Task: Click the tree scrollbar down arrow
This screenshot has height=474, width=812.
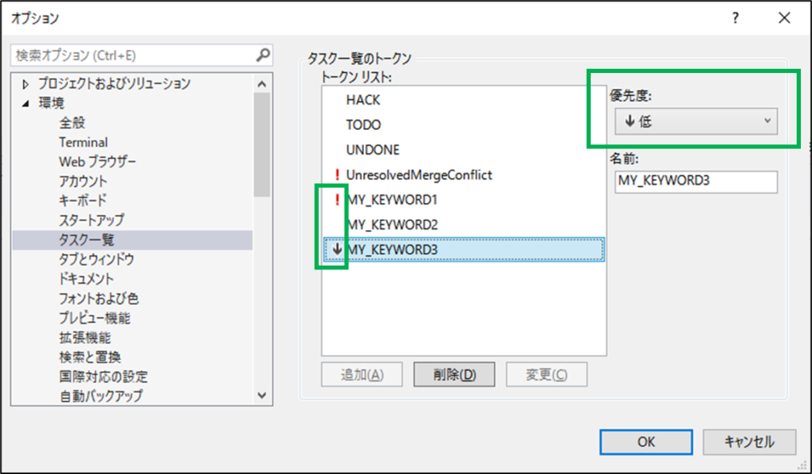Action: click(263, 395)
